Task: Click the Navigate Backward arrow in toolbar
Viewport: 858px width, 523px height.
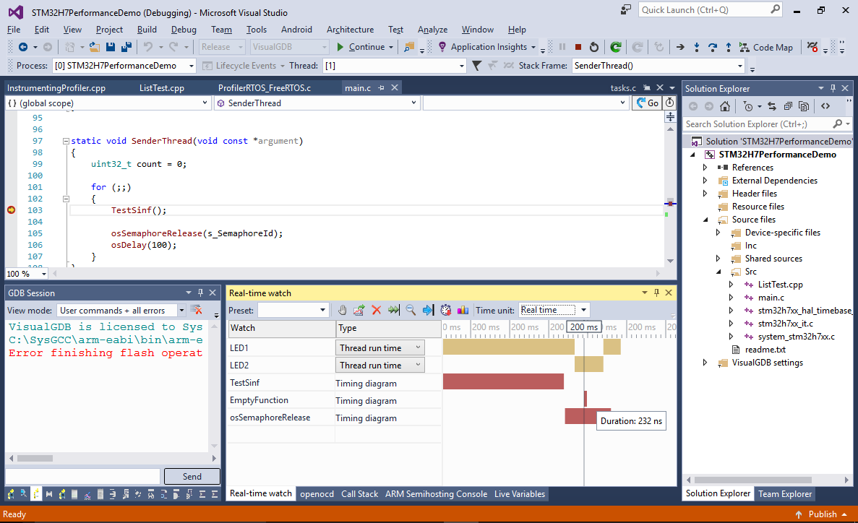Action: click(x=23, y=47)
